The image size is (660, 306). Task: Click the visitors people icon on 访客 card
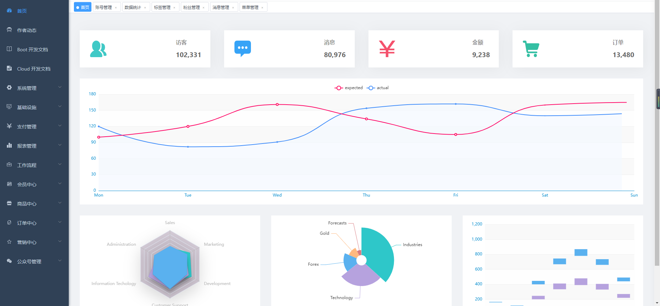(x=98, y=49)
